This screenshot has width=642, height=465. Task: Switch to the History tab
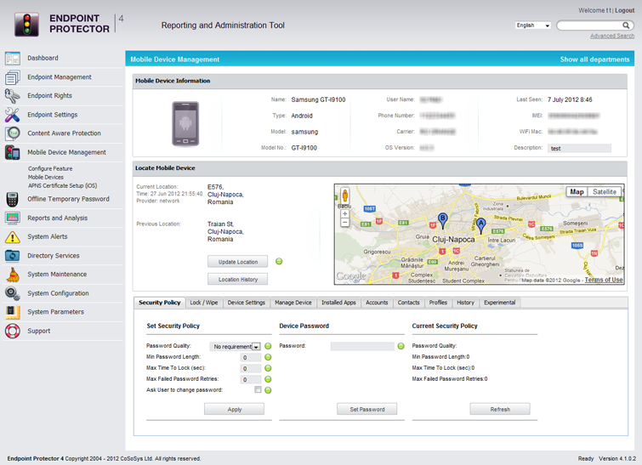pos(465,303)
